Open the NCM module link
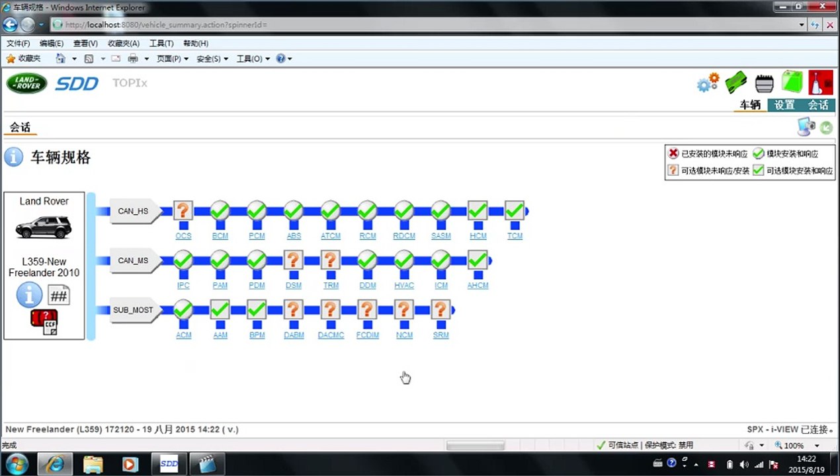The width and height of the screenshot is (840, 476). 404,335
